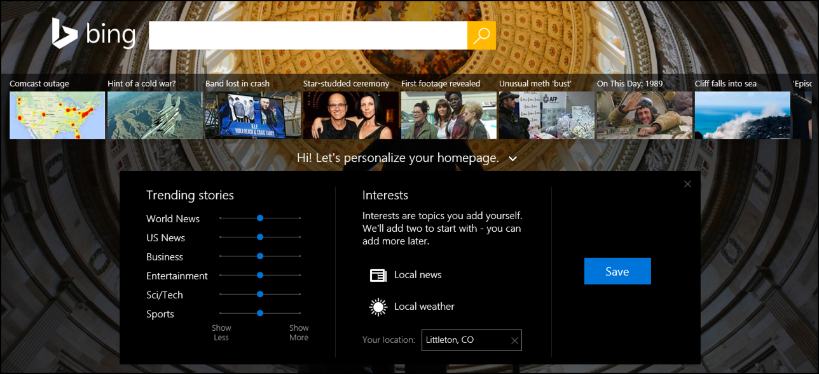Open the Star-studded ceremony story thumbnail
The width and height of the screenshot is (819, 374).
(x=350, y=115)
